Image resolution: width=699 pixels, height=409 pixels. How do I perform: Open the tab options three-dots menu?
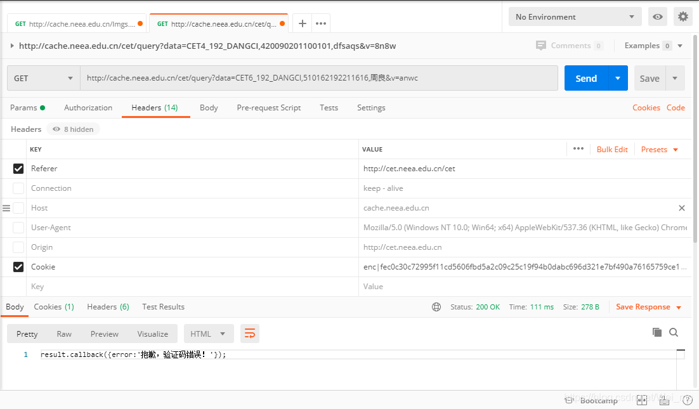pyautogui.click(x=321, y=23)
